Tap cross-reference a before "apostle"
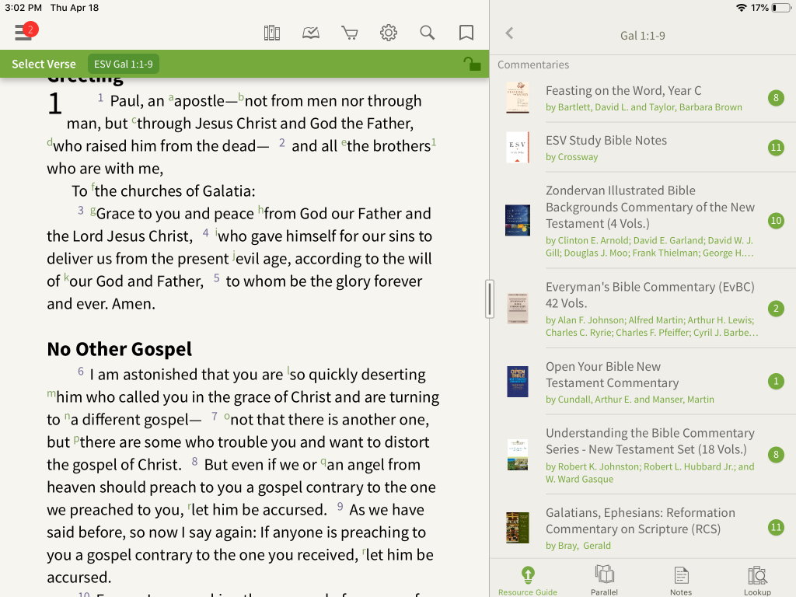Image resolution: width=796 pixels, height=597 pixels. 171,97
